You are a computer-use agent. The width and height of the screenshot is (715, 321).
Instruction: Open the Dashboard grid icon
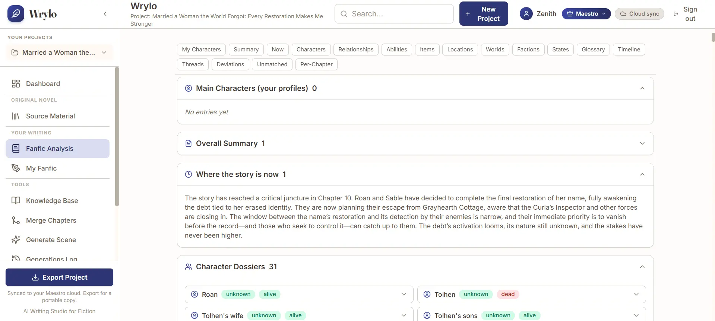[16, 84]
